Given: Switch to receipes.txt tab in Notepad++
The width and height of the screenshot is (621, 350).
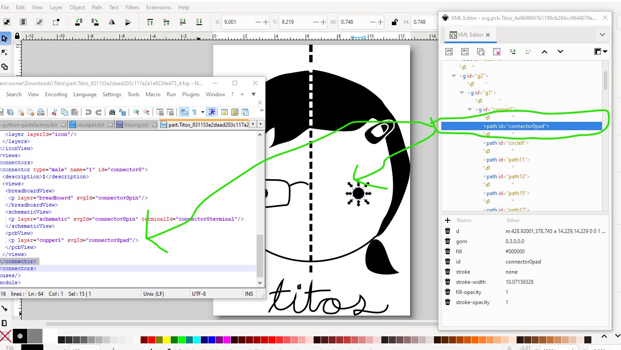Looking at the screenshot, I should point(91,125).
